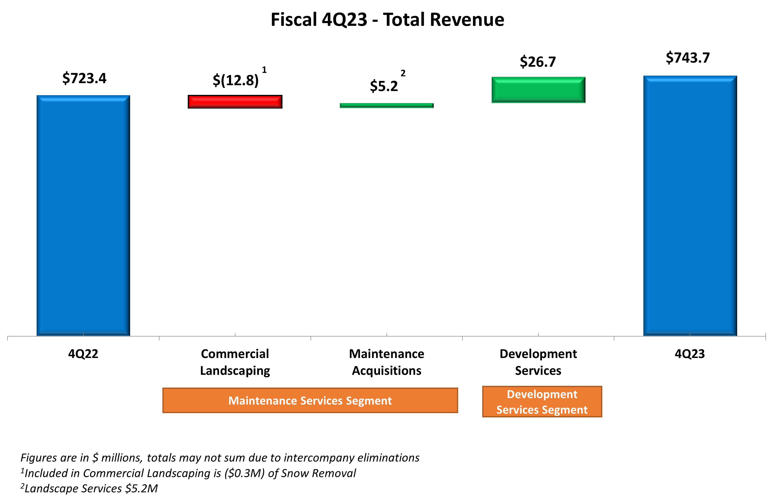This screenshot has height=503, width=781.
Task: Click the chart title Fiscal 4Q23 - Total Revenue
Action: click(x=387, y=20)
